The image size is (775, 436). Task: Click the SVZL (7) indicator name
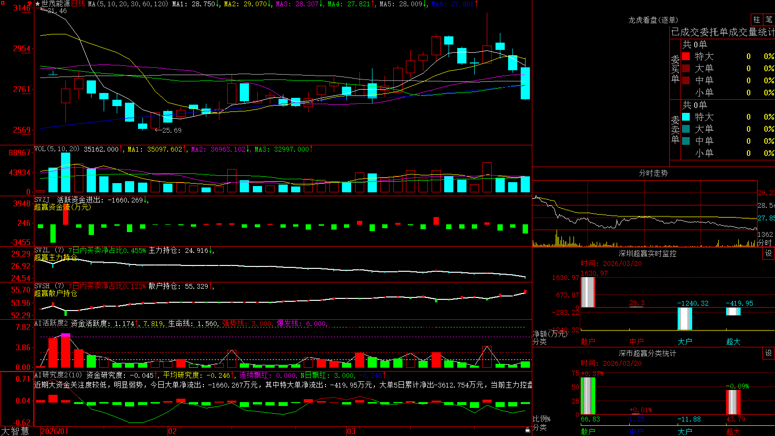point(49,250)
